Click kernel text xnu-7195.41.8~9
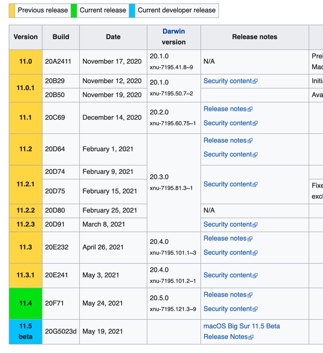Viewport: 323px width, 353px height. (x=171, y=67)
